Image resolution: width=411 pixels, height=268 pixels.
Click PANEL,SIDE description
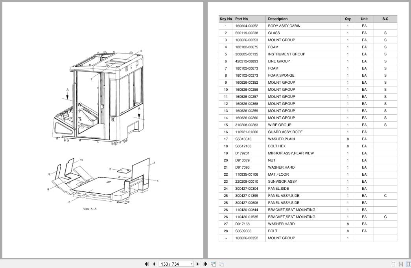tap(278, 189)
